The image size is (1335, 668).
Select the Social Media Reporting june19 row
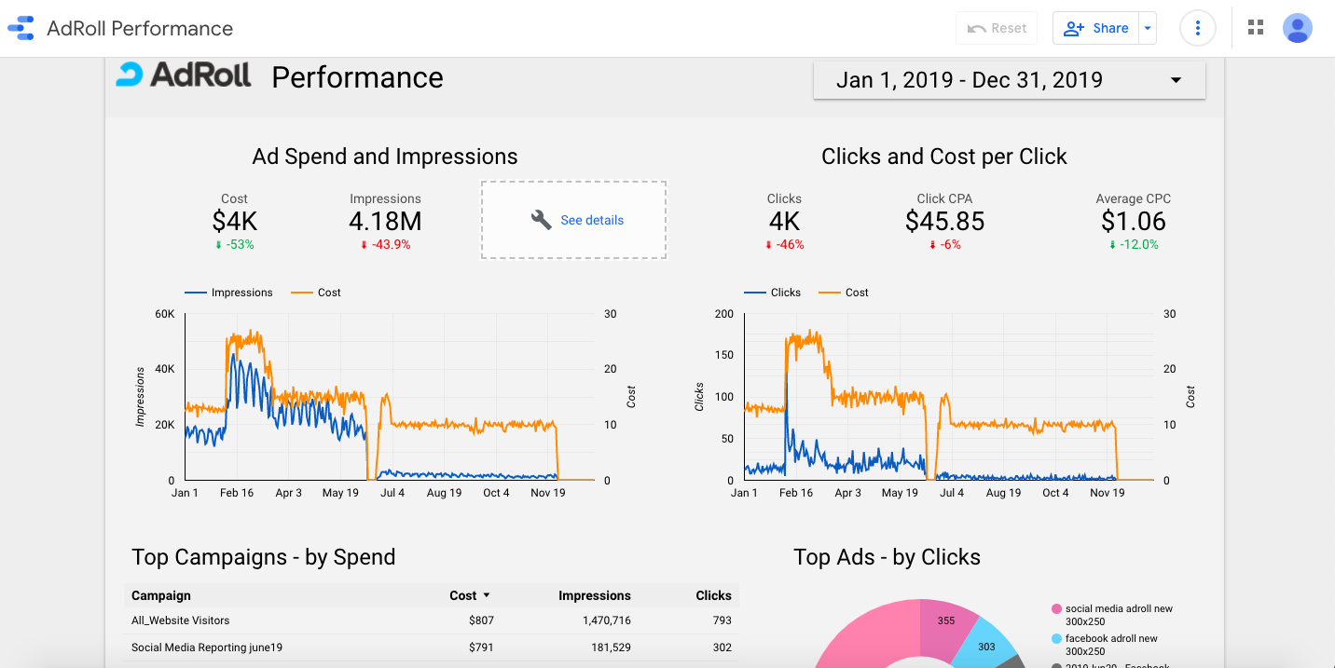[432, 648]
